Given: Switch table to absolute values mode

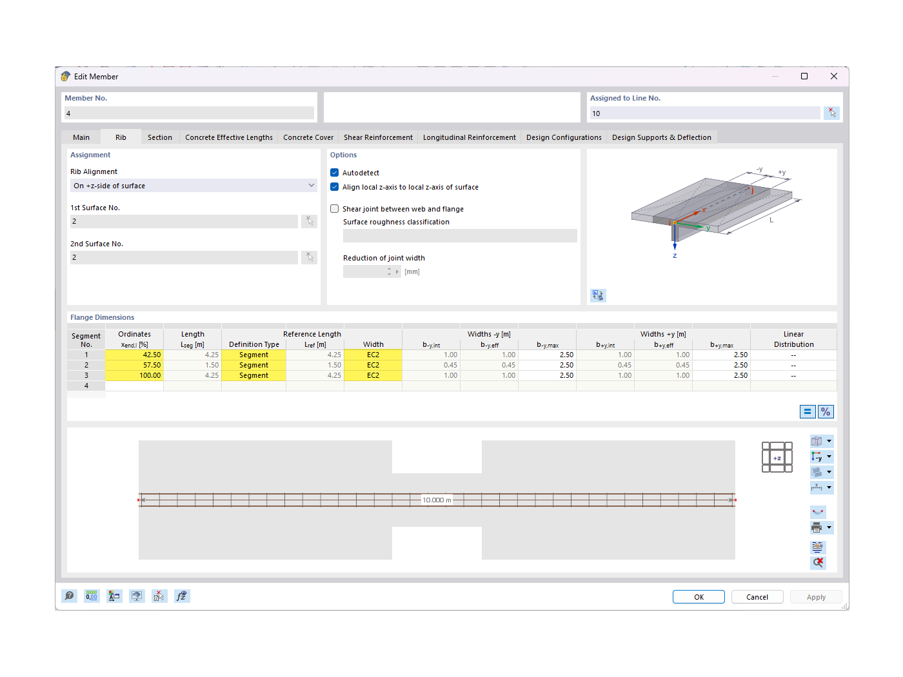Looking at the screenshot, I should pyautogui.click(x=808, y=411).
